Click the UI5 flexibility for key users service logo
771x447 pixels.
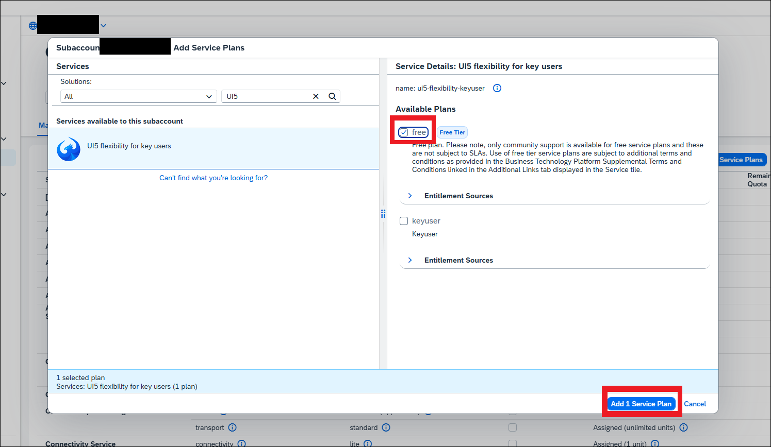(69, 149)
